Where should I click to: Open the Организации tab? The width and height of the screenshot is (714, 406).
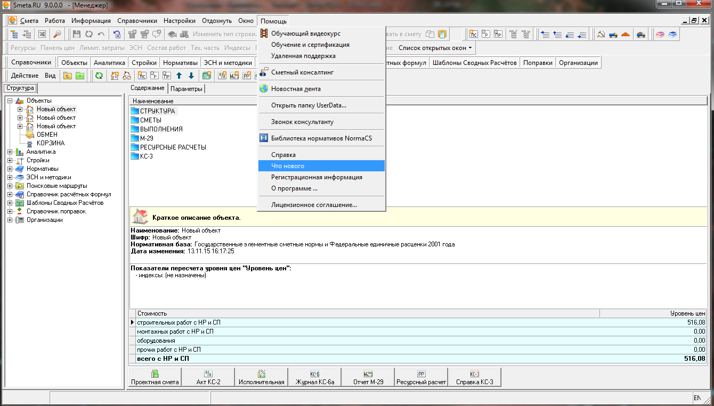point(578,63)
